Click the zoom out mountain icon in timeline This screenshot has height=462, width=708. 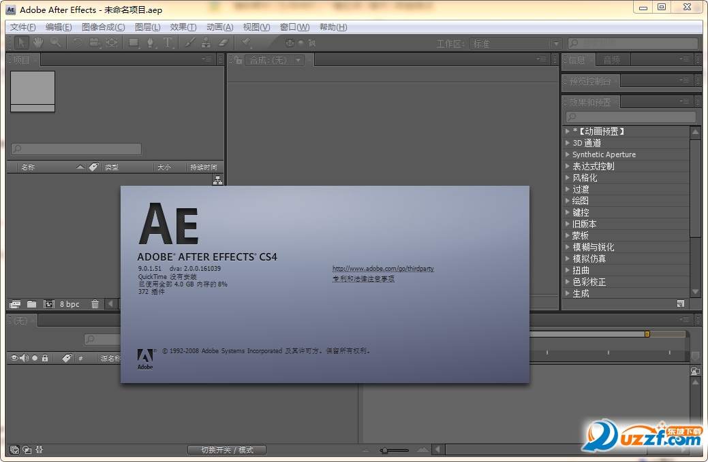pyautogui.click(x=366, y=450)
